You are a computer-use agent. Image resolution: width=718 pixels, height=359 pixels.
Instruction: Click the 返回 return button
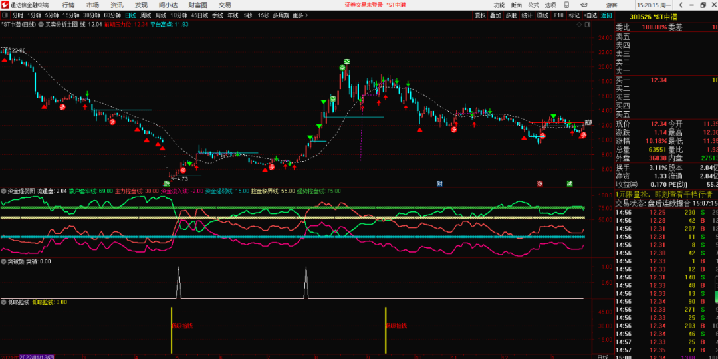(606, 15)
